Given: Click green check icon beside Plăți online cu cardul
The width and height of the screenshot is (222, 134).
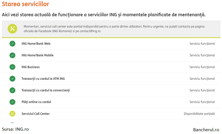Looking at the screenshot, I should tap(12, 102).
